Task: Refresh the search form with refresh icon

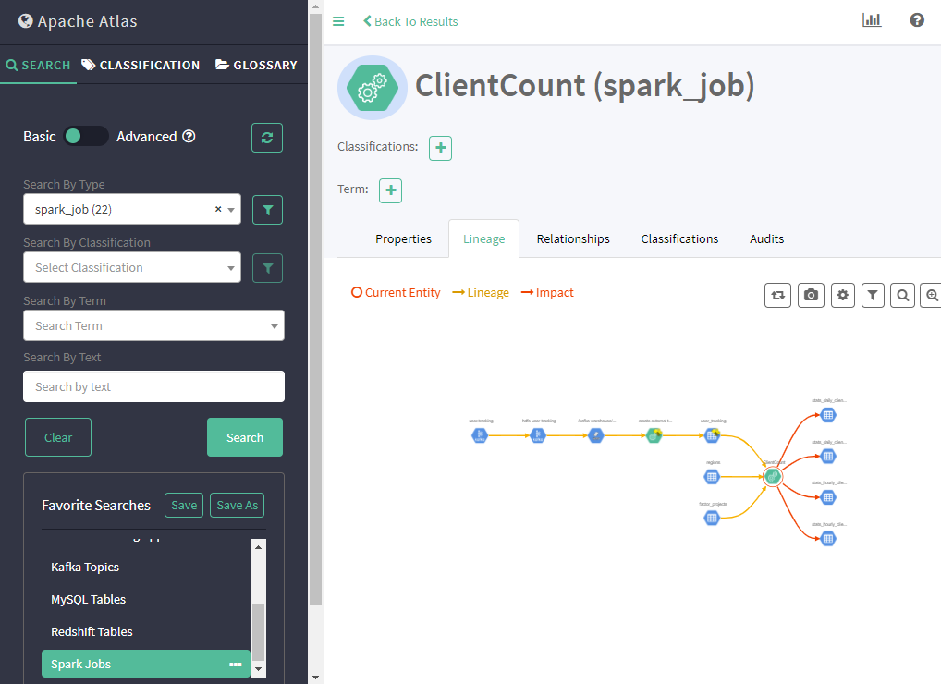Action: click(267, 138)
